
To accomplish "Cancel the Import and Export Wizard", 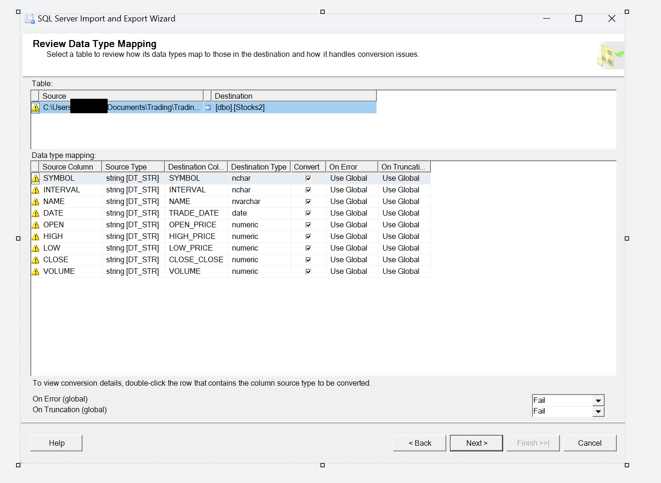I will tap(590, 443).
